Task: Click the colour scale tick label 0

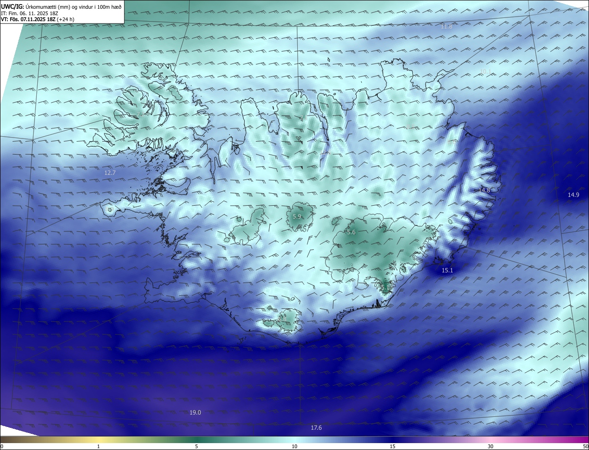Action: (x=2, y=447)
